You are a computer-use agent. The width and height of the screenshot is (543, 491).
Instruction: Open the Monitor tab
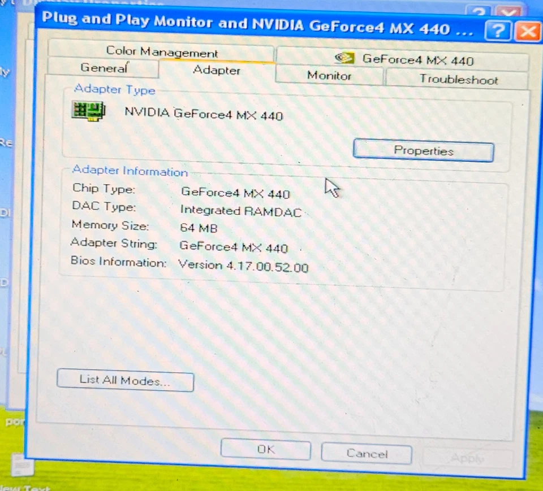[329, 75]
